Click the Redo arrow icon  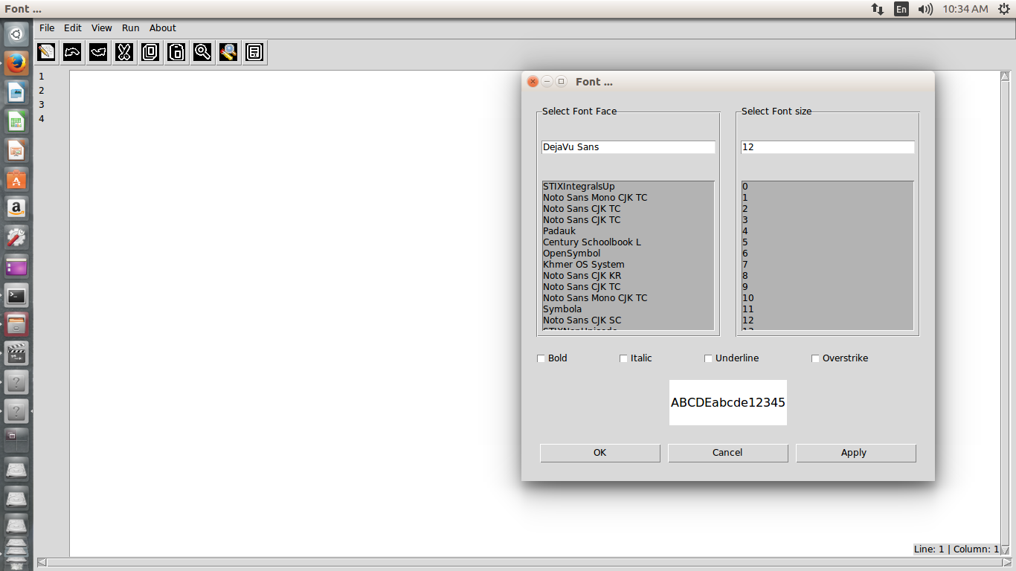point(98,52)
